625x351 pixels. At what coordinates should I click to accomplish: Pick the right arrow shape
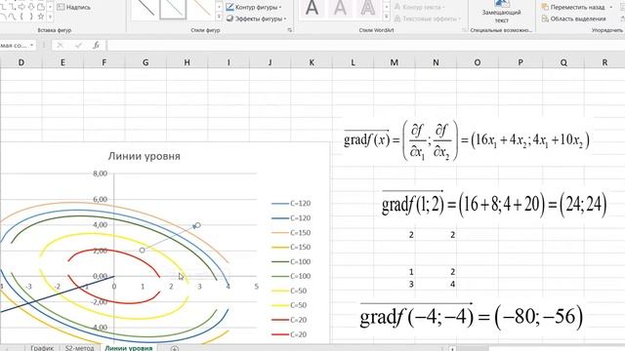coord(21,7)
